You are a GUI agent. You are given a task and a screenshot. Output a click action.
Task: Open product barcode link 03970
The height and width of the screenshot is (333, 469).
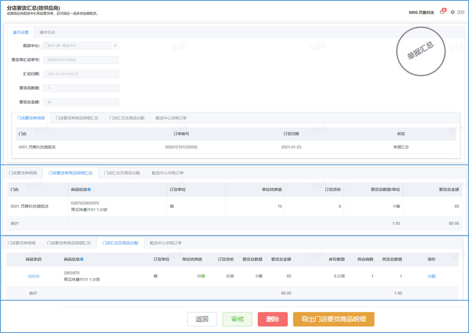tap(34, 276)
